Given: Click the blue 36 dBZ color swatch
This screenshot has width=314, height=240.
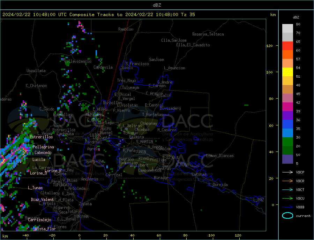Looking at the screenshot, I should 287,124.
